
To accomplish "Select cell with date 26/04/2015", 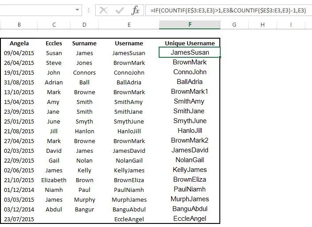I will coord(19,63).
